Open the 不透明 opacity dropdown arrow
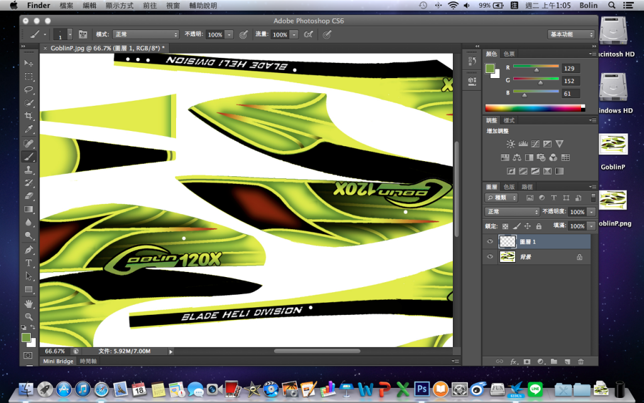644x403 pixels. 230,35
